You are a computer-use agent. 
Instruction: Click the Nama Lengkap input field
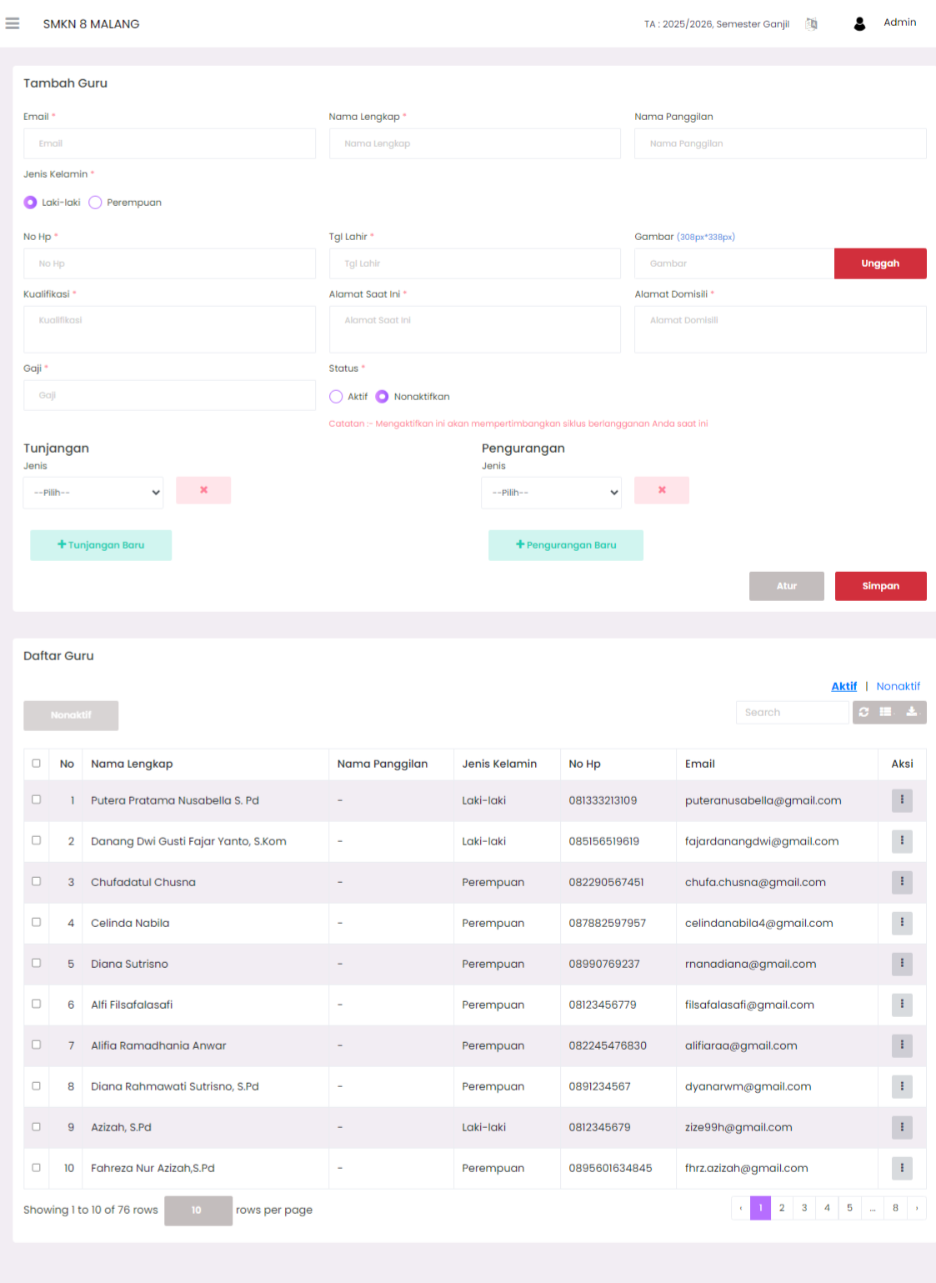pos(474,143)
